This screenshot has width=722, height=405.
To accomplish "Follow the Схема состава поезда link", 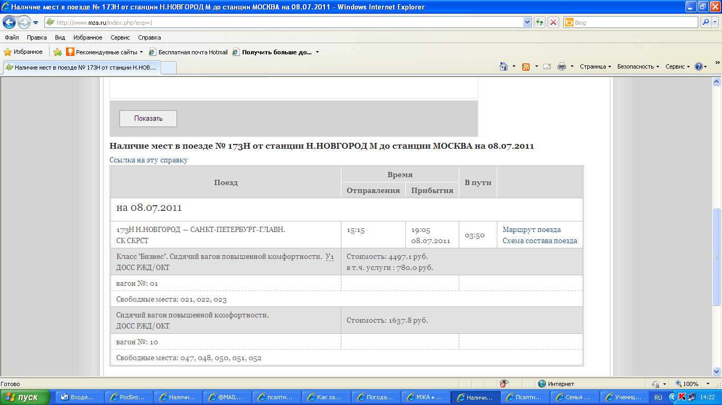I will pos(539,240).
